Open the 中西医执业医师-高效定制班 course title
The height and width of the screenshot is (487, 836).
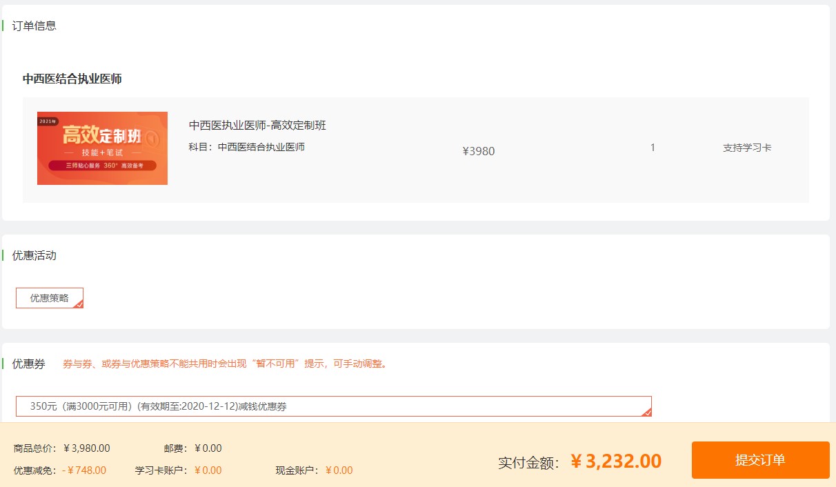(x=257, y=126)
